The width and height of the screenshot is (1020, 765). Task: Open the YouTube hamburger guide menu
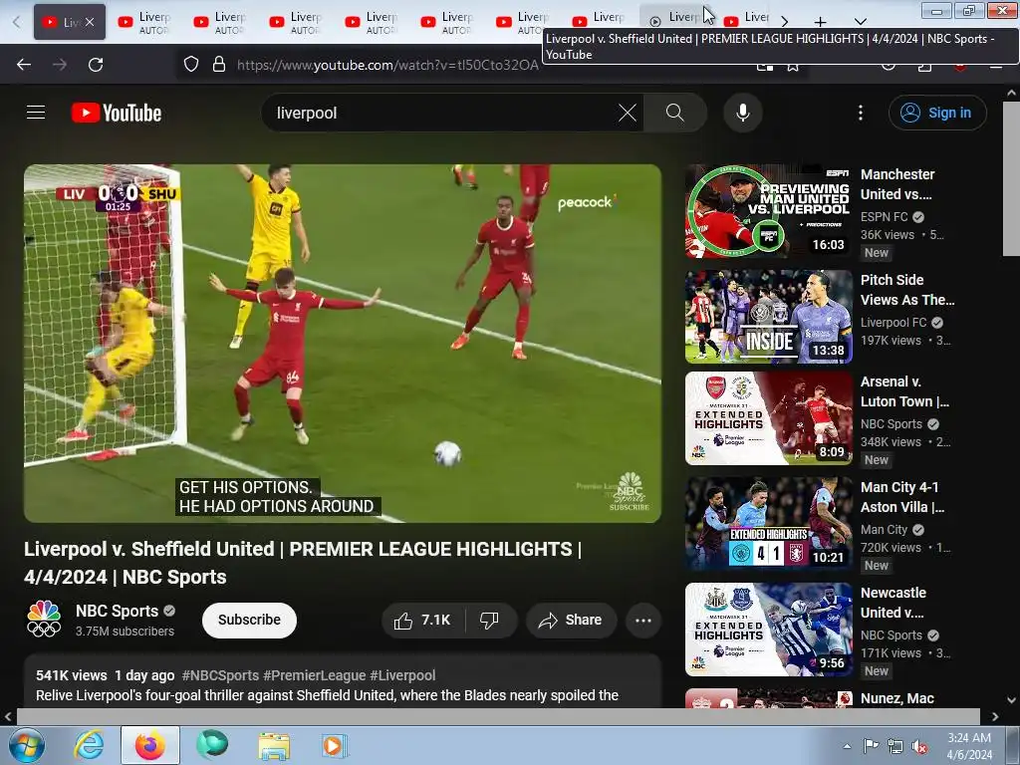click(36, 113)
